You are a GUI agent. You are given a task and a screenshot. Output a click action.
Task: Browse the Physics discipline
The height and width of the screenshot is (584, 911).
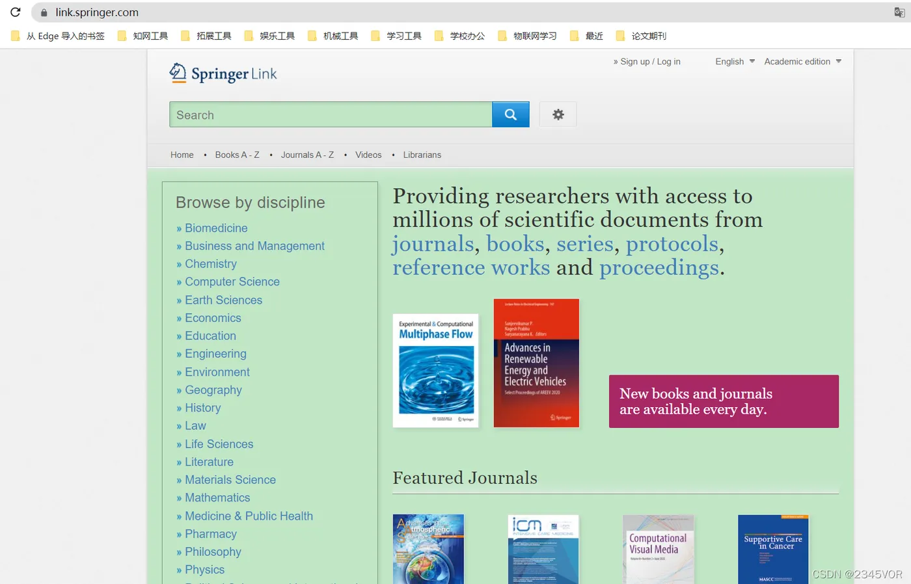(204, 570)
